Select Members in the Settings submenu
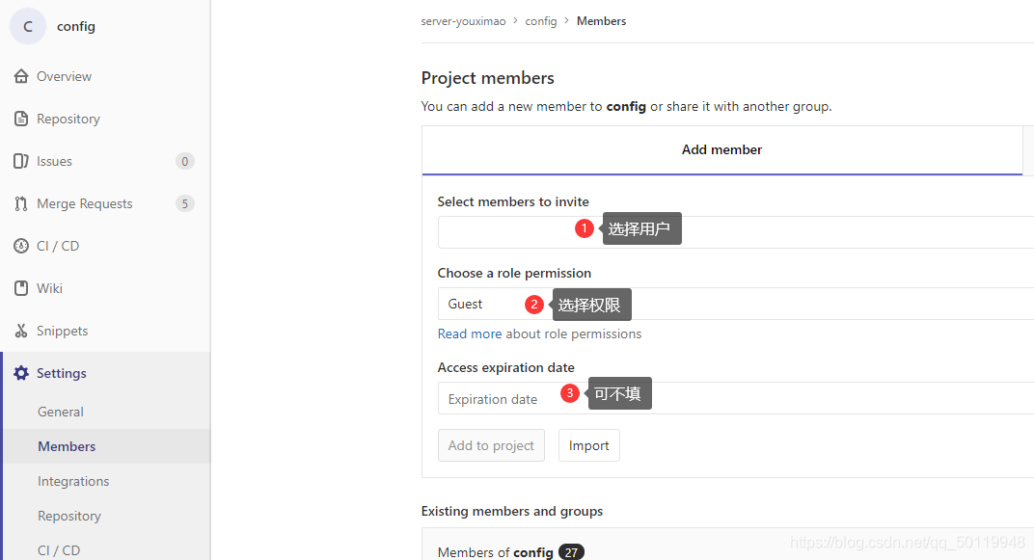 (x=66, y=446)
